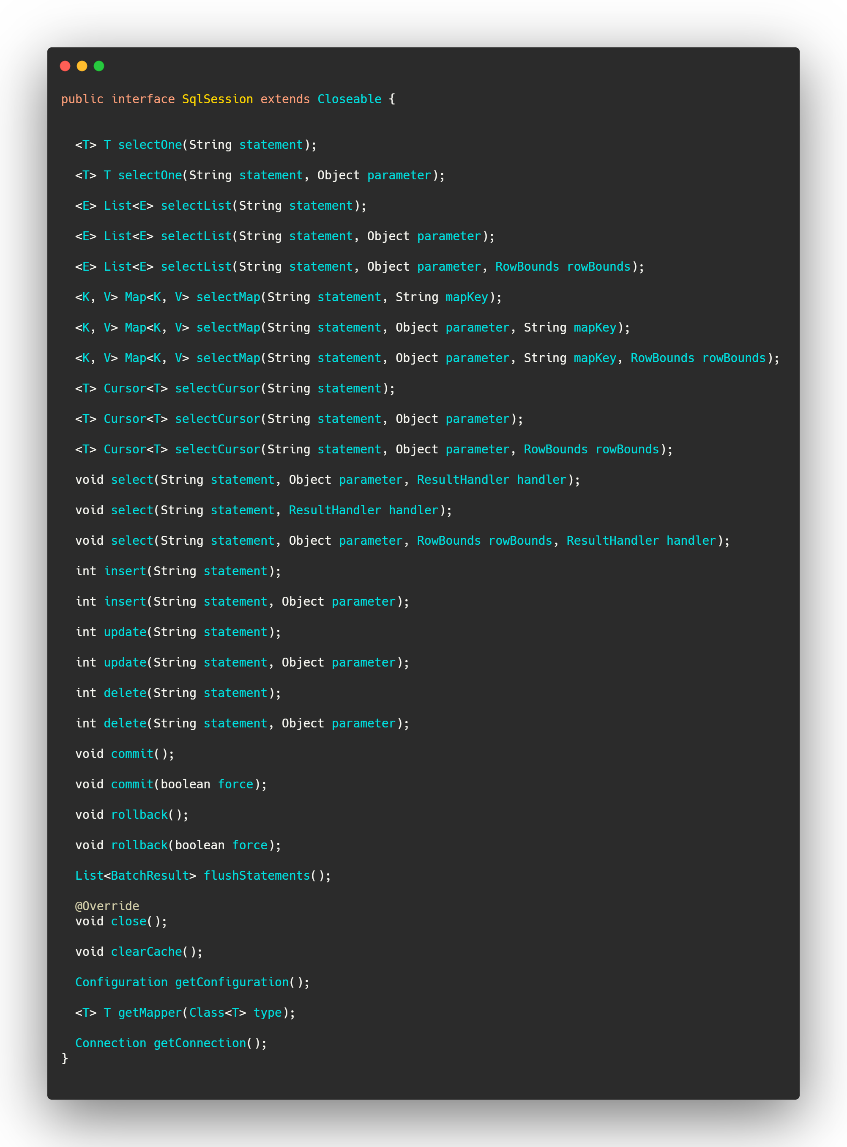Click the Connection return type
The image size is (847, 1147).
(110, 1043)
